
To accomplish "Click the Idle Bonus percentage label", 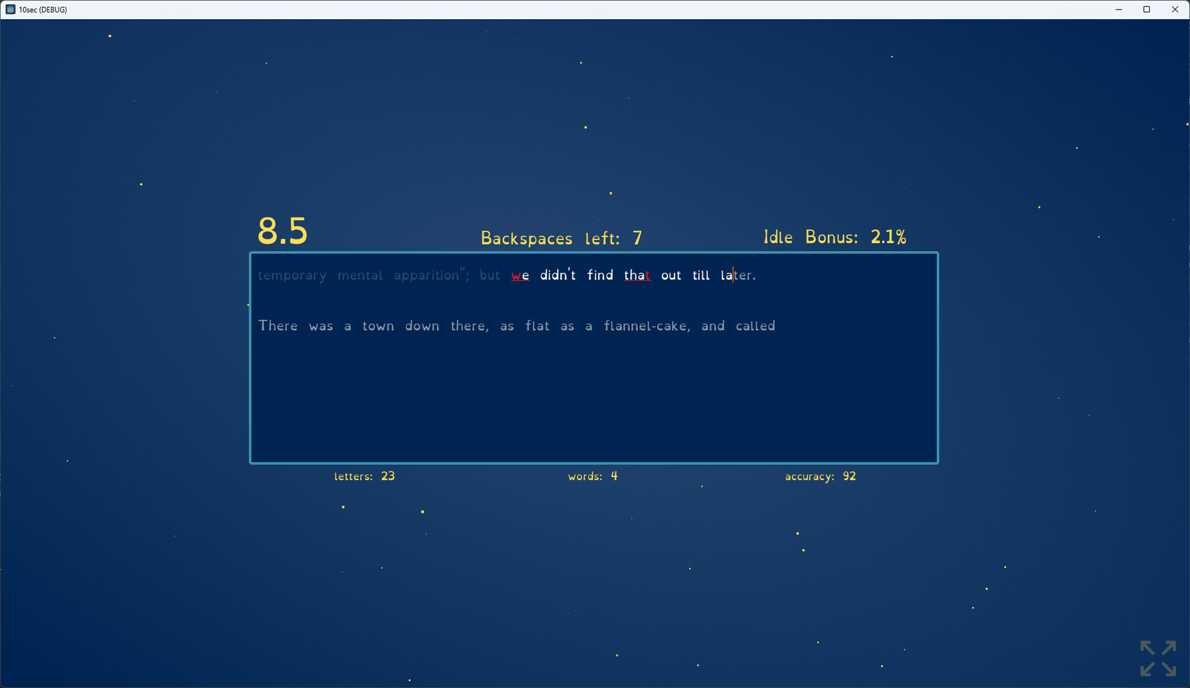I will point(834,237).
